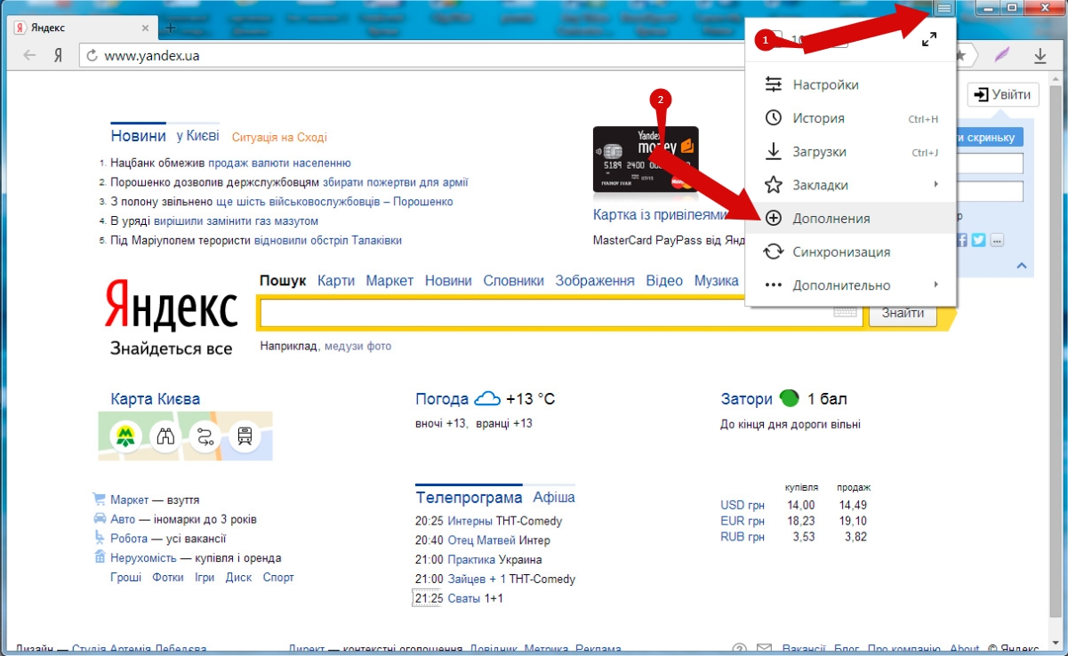1068x656 pixels.
Task: Click the help question icon in footer
Action: pos(739,649)
